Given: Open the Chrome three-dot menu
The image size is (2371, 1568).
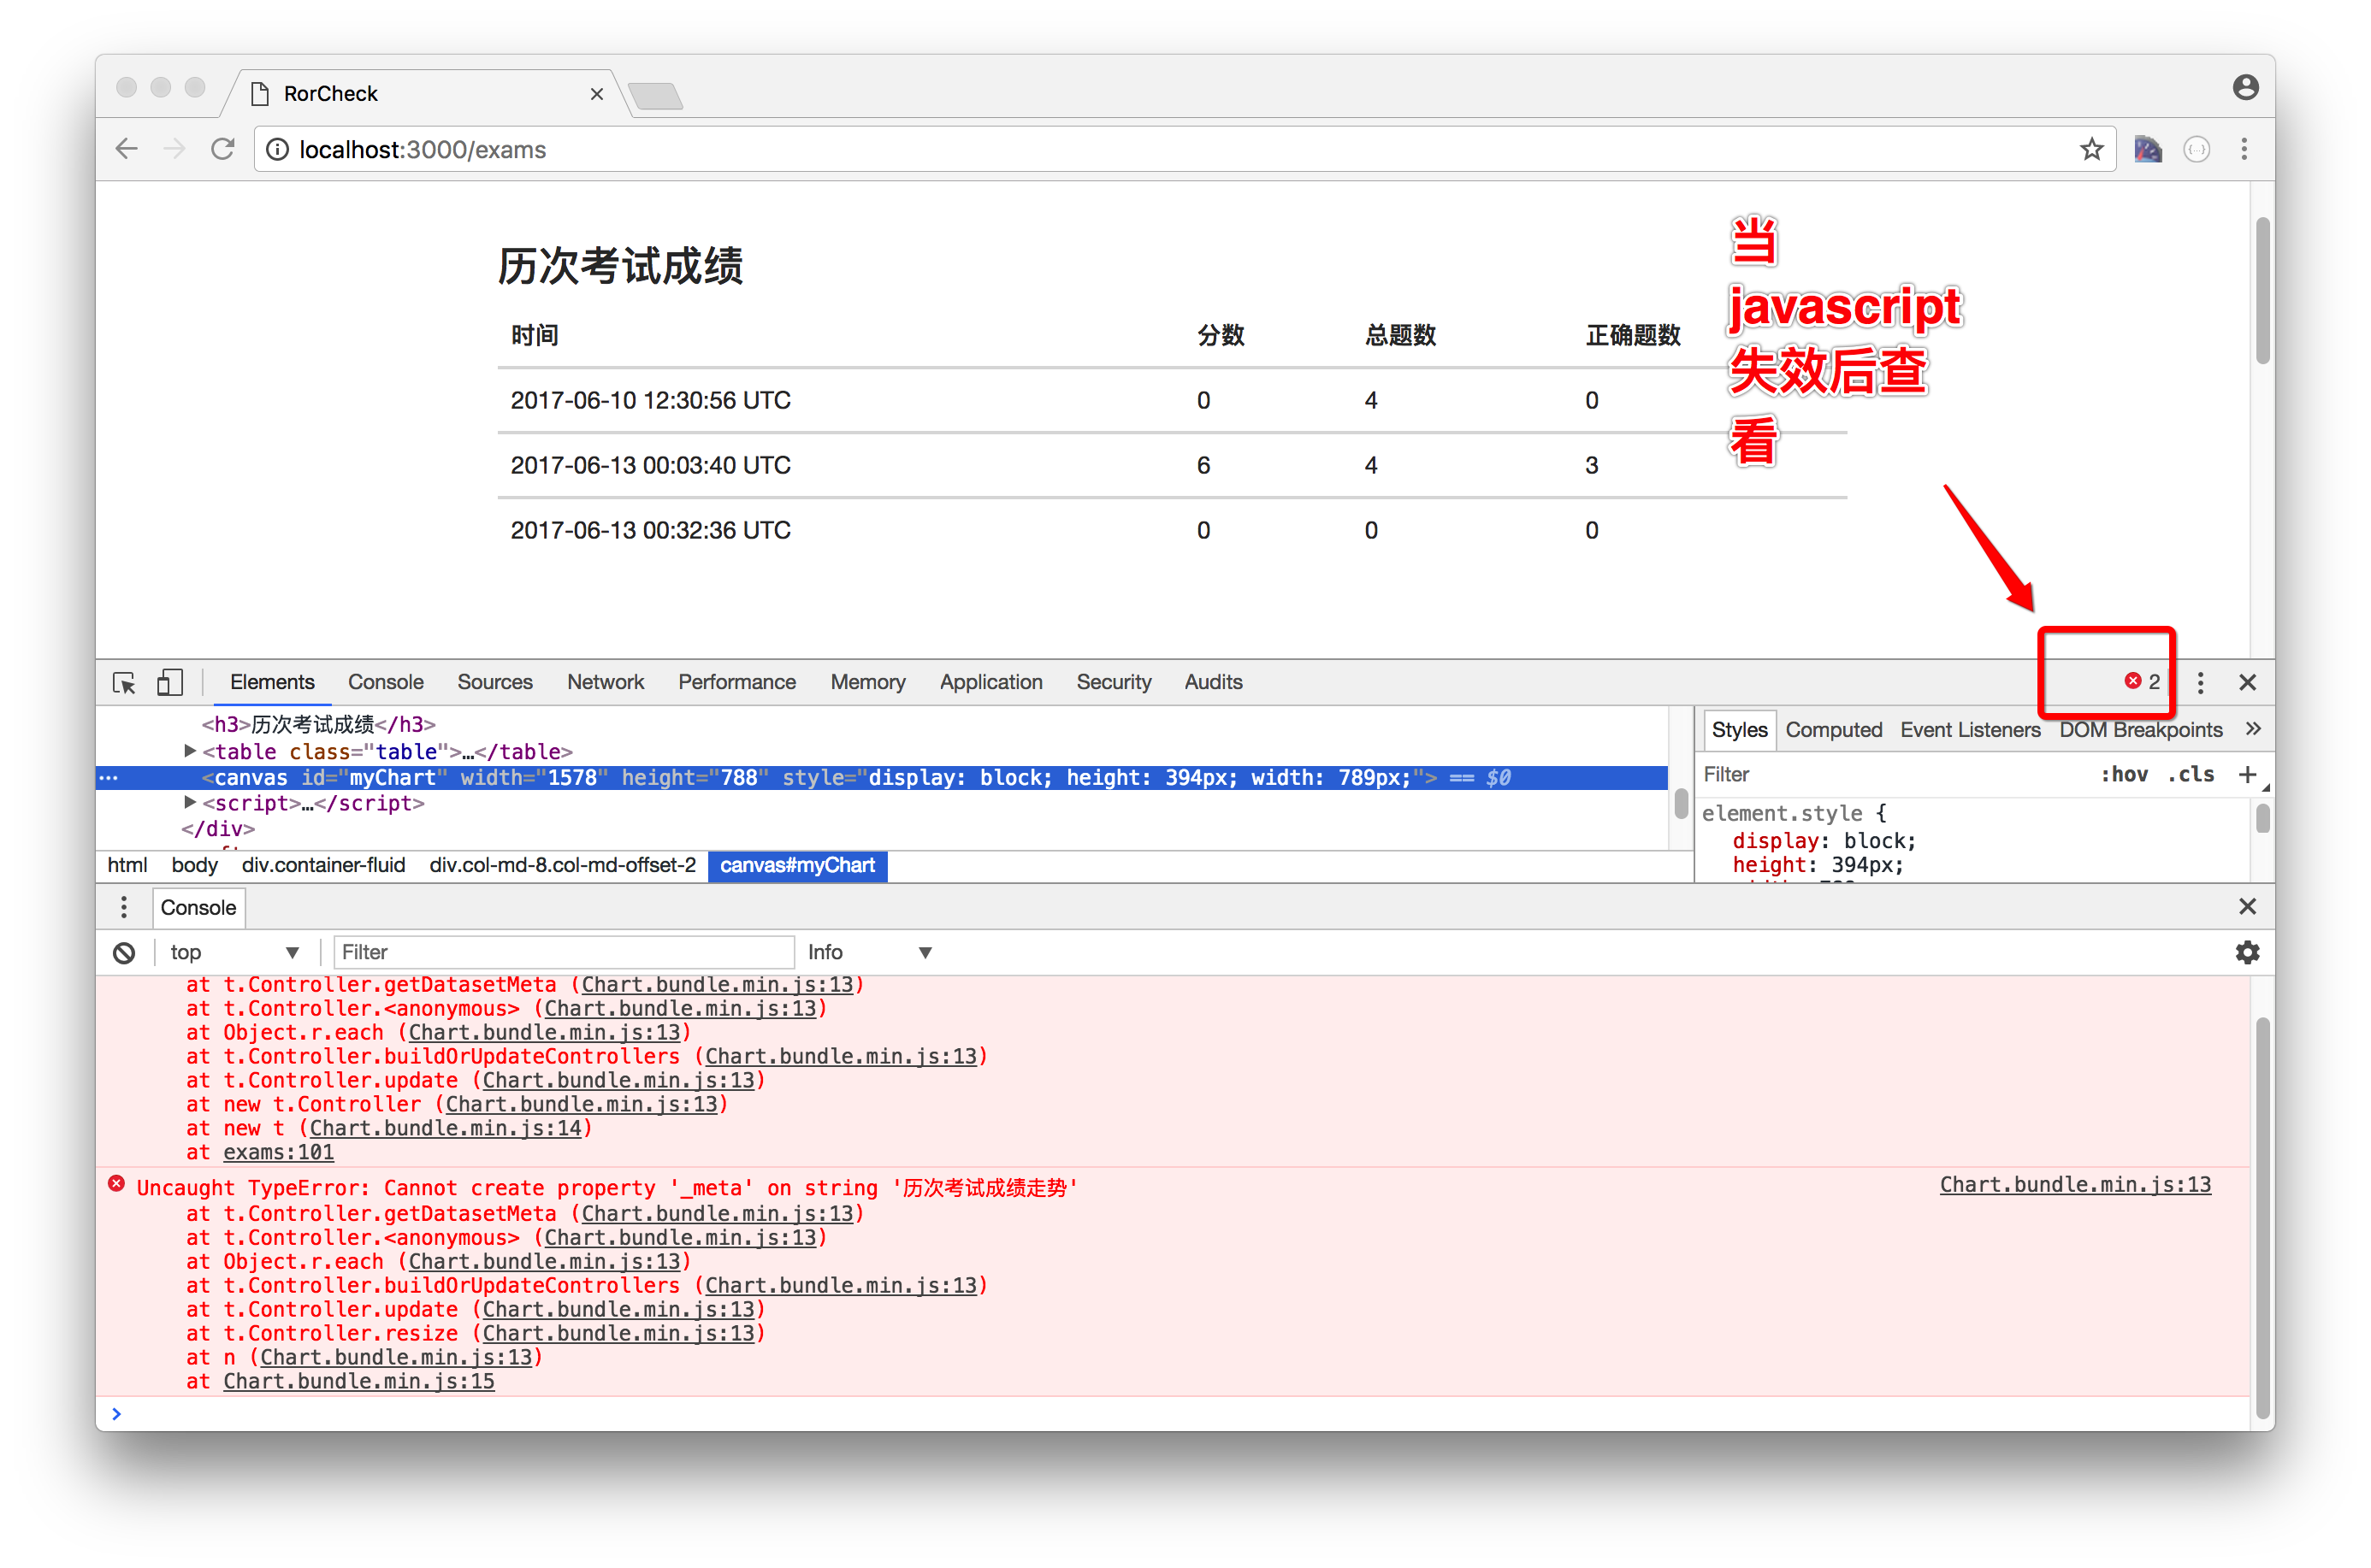Looking at the screenshot, I should click(x=2244, y=149).
